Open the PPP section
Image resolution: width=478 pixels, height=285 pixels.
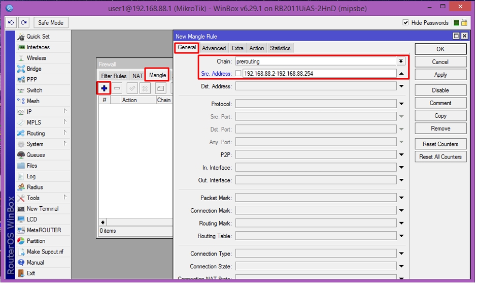pos(31,80)
